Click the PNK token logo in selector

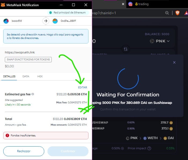click(x=152, y=41)
